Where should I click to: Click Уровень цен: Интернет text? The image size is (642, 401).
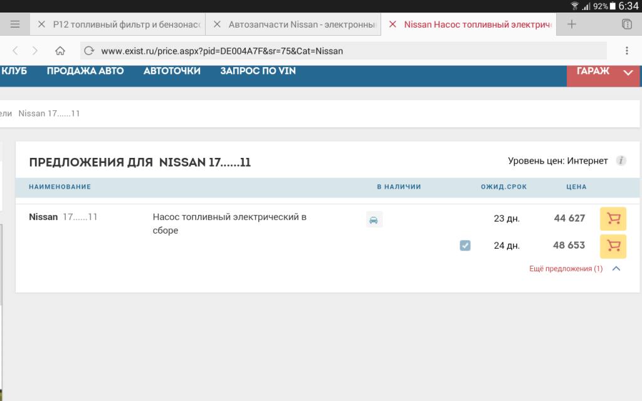(x=557, y=161)
